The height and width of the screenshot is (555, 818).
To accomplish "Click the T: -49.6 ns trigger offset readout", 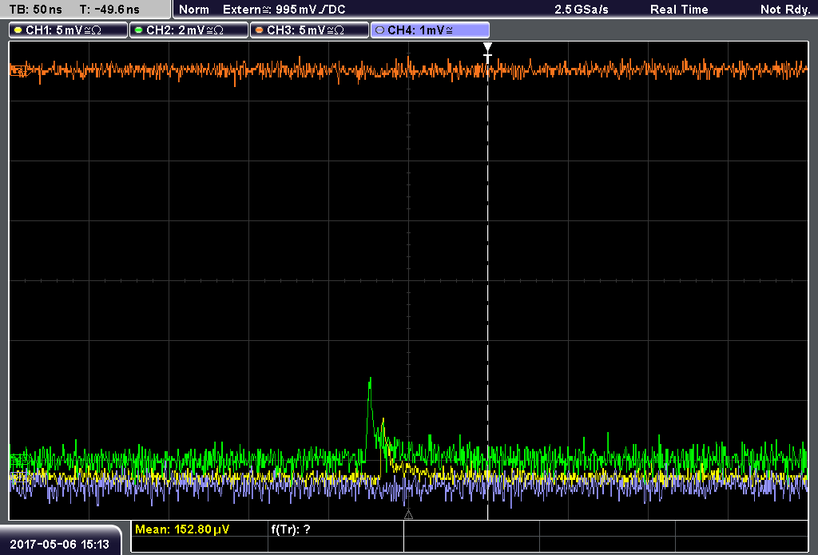I will click(109, 10).
